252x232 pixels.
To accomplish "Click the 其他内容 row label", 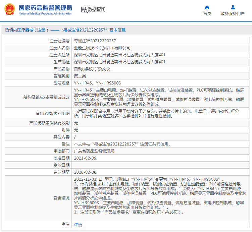I will 61,137.
